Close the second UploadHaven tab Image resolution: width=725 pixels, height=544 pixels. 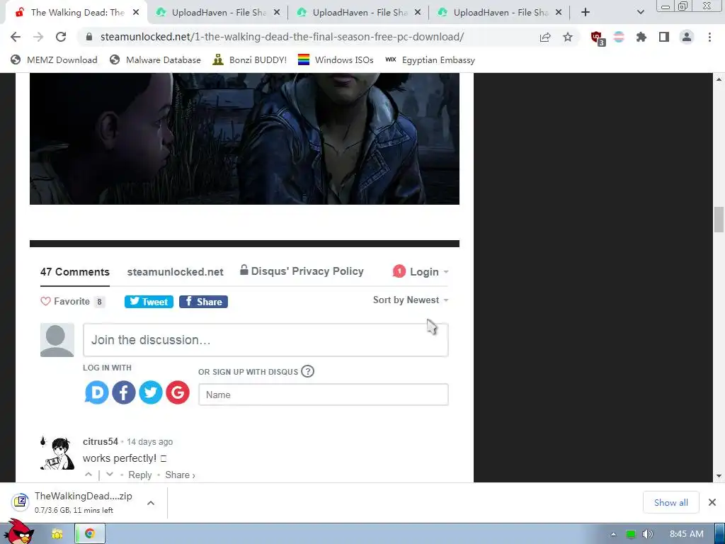[418, 13]
